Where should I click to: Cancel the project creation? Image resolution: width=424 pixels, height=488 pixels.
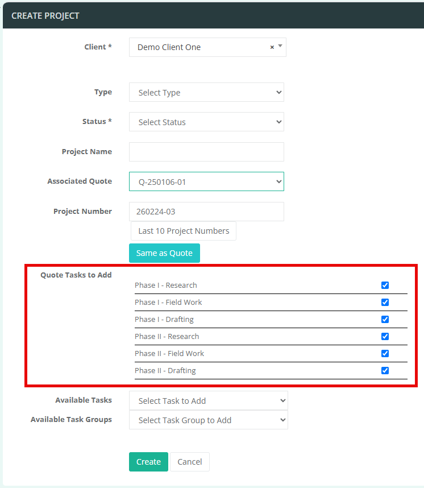click(190, 462)
